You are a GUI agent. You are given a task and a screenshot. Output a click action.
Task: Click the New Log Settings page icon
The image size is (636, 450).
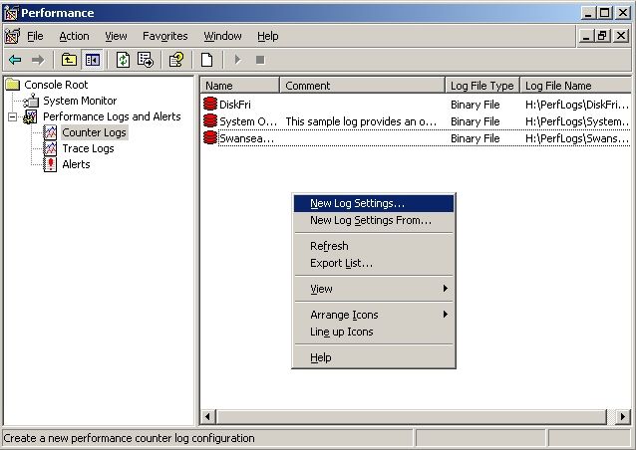point(207,60)
